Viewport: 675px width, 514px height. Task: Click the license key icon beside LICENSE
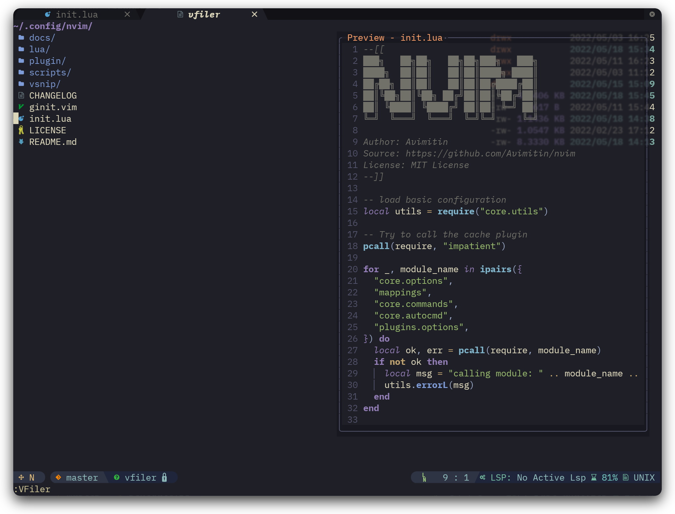(x=21, y=130)
